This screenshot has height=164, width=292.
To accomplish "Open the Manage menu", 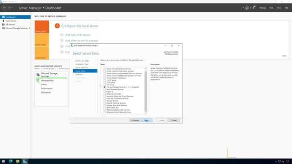I will click(x=263, y=8).
